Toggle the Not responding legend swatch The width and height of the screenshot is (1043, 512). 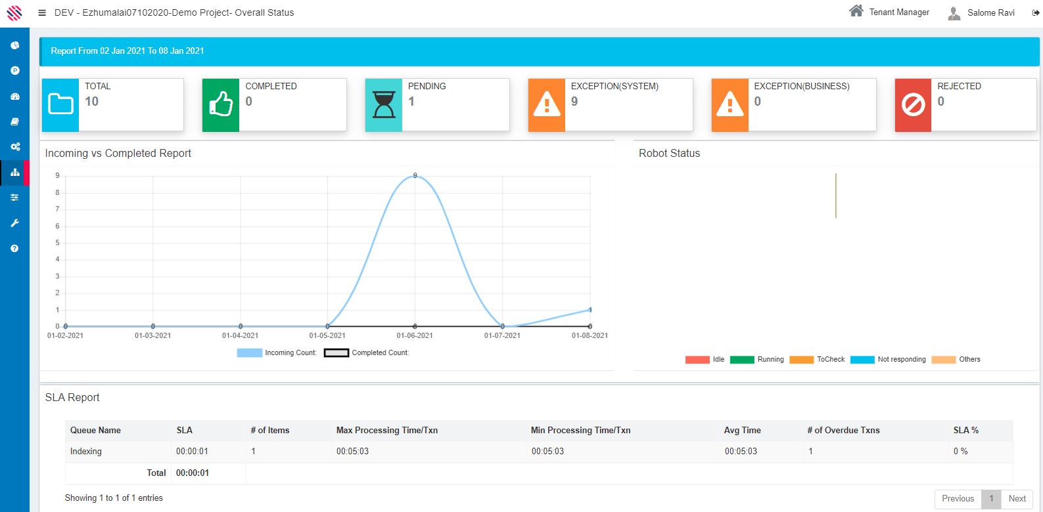[862, 360]
